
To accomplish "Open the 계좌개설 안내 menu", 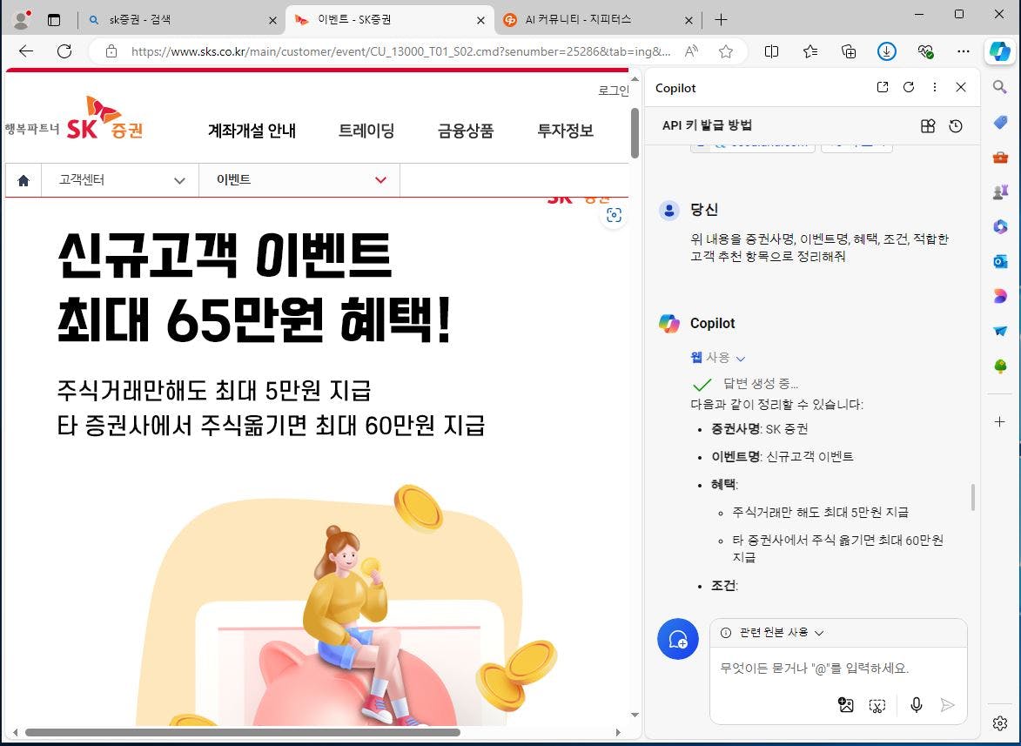I will (x=252, y=131).
